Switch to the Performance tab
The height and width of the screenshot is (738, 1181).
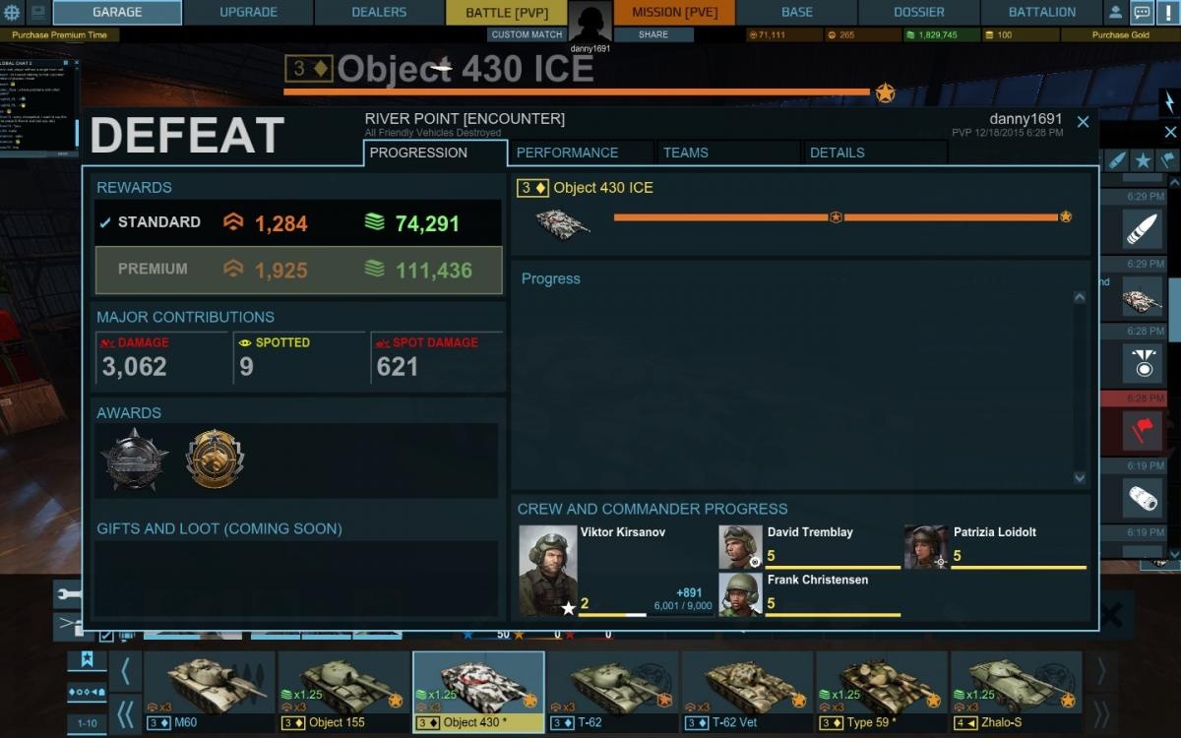567,153
